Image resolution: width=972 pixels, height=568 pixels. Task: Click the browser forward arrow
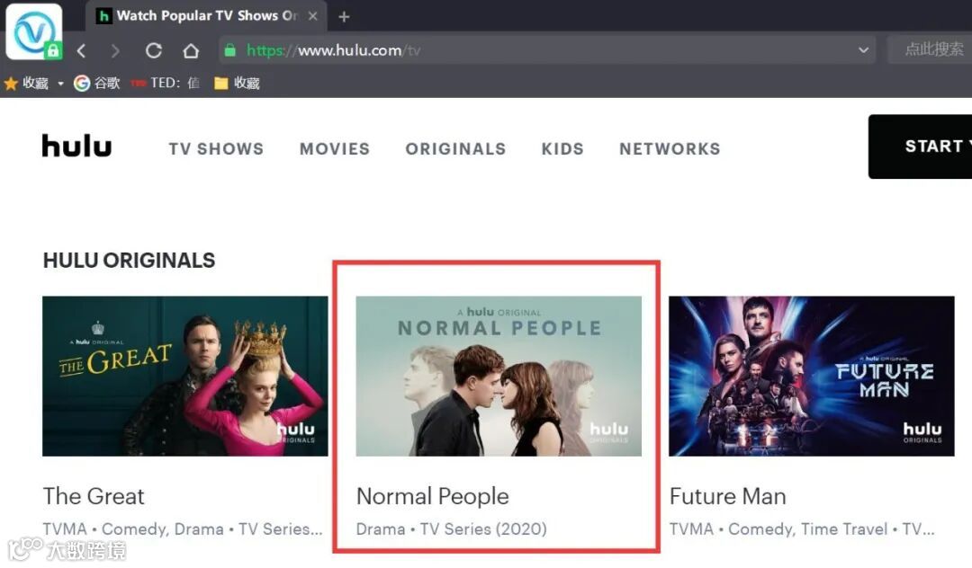[115, 50]
